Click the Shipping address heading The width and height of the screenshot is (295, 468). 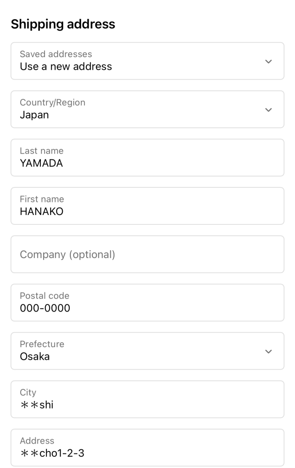[63, 24]
